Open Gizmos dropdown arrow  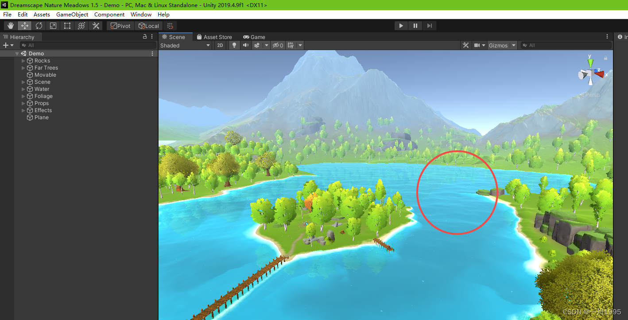pyautogui.click(x=514, y=45)
